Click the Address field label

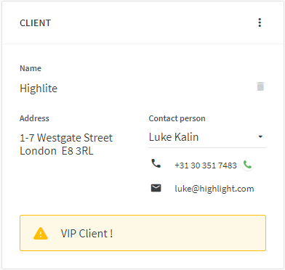(34, 118)
